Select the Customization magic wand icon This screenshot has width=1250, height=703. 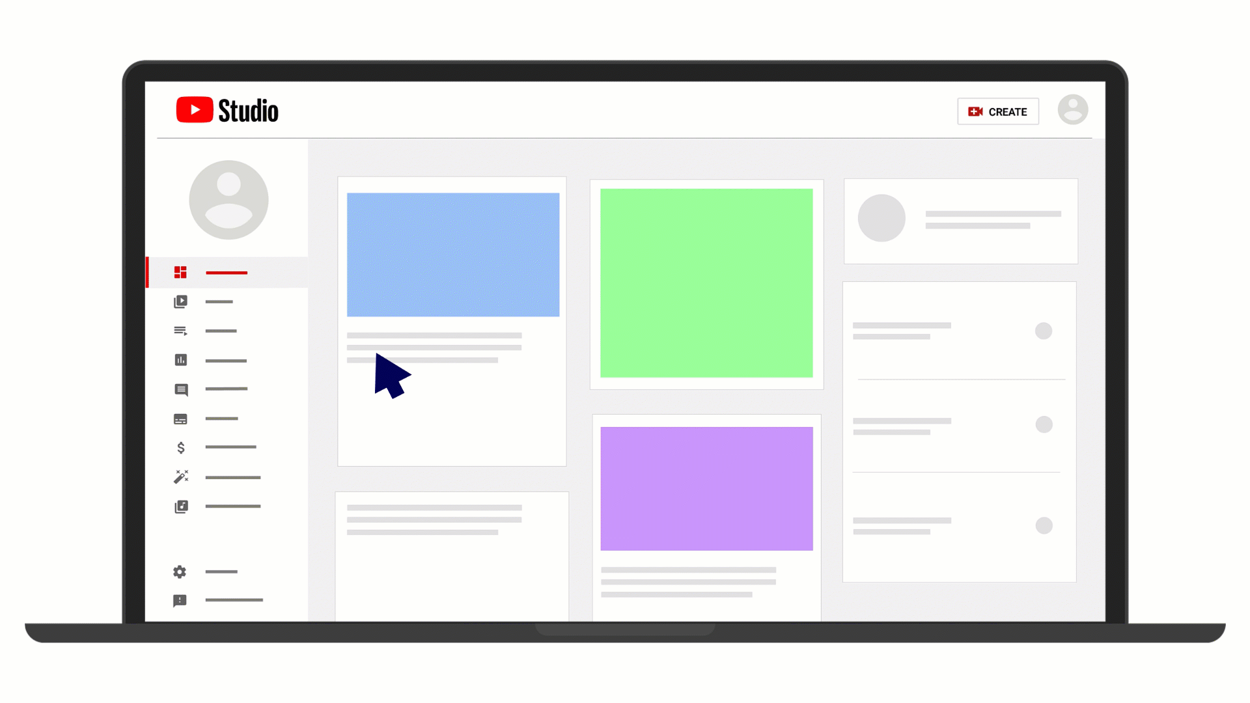tap(180, 476)
